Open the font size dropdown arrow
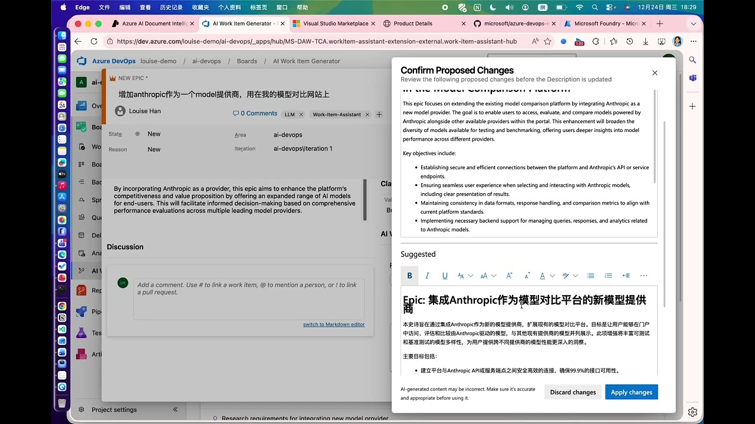This screenshot has height=424, width=755. 494,276
